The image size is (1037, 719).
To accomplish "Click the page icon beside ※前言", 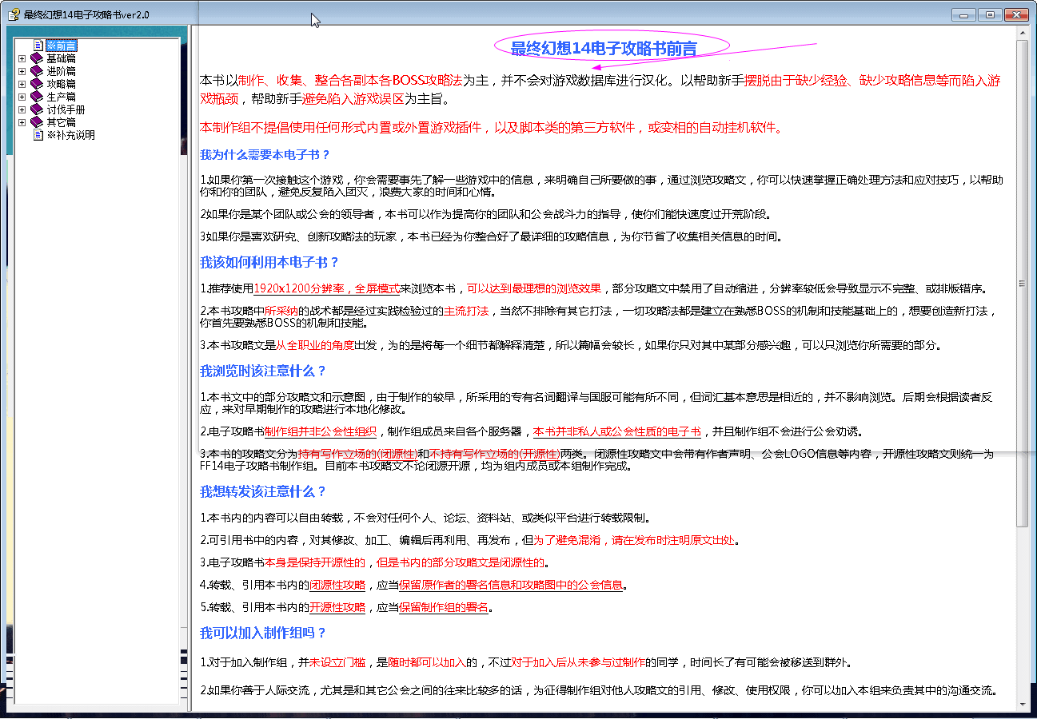I will click(x=38, y=46).
